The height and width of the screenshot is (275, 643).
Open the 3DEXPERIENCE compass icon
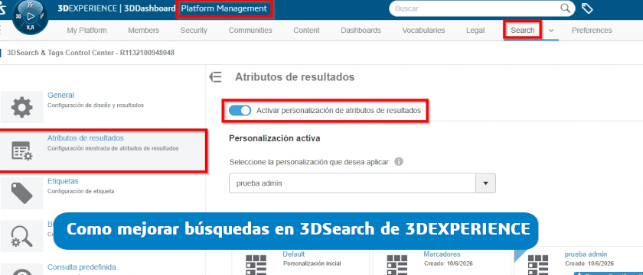point(30,17)
